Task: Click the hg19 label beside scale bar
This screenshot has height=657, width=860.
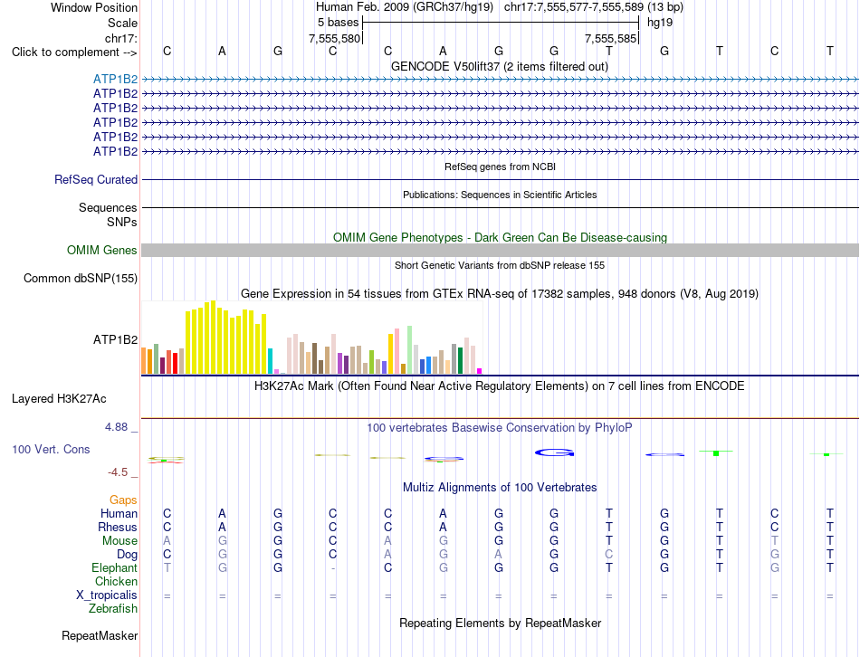Action: 660,23
